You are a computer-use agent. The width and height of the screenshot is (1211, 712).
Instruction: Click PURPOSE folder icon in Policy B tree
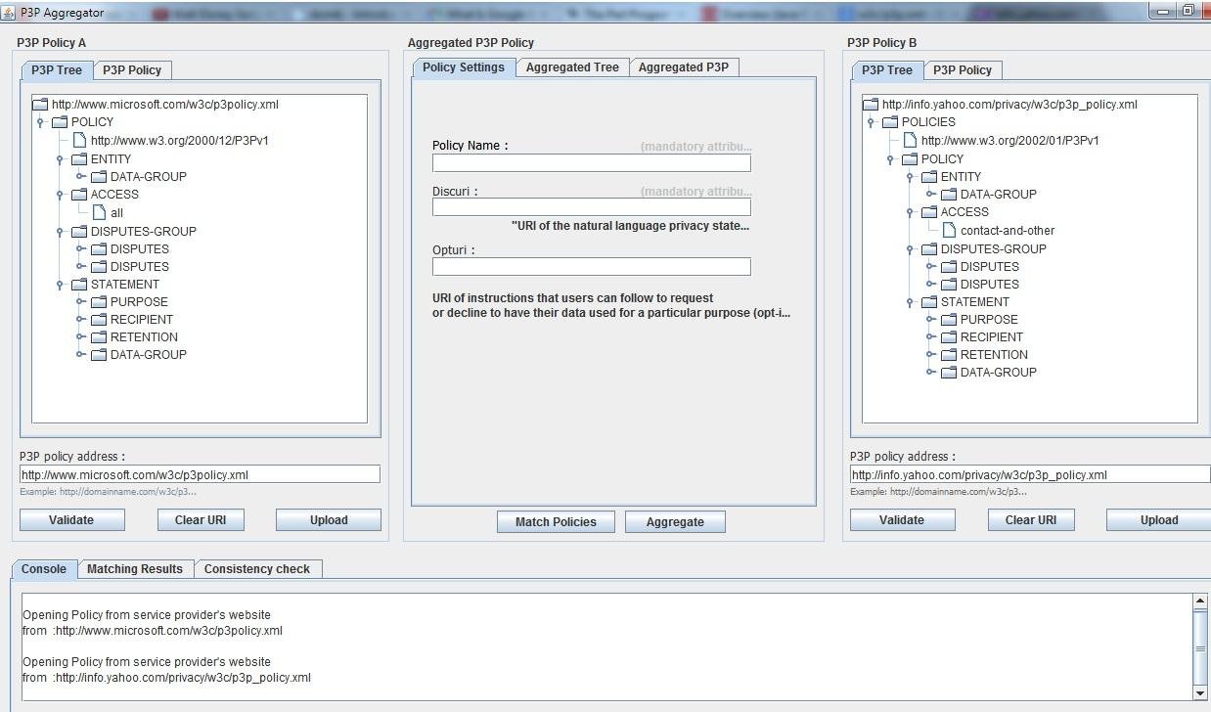point(949,320)
